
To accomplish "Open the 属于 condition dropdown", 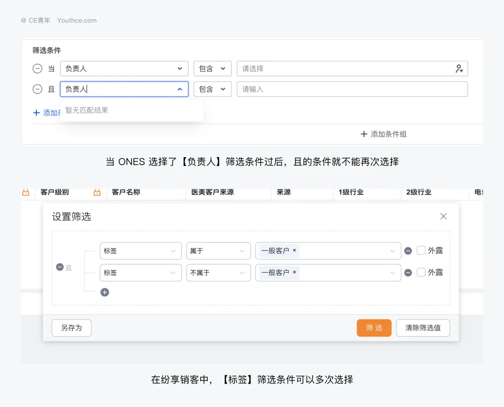I will 218,250.
